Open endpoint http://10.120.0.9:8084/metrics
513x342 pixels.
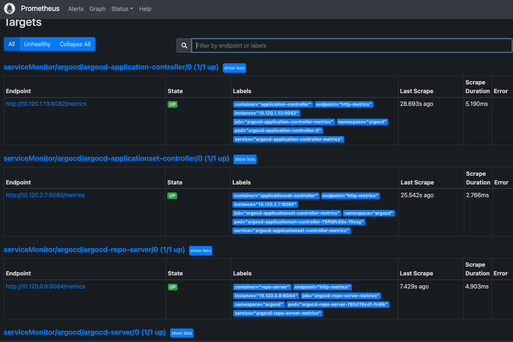(x=45, y=286)
